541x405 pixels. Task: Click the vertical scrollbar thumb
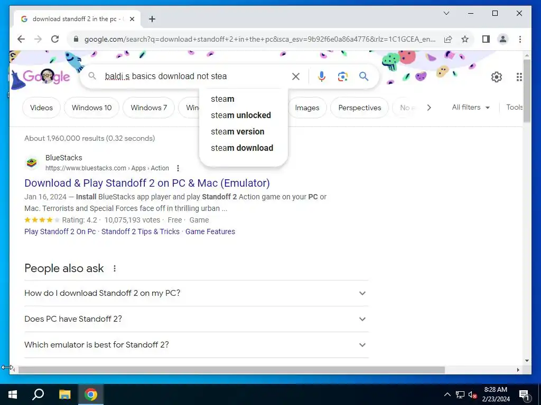(527, 91)
